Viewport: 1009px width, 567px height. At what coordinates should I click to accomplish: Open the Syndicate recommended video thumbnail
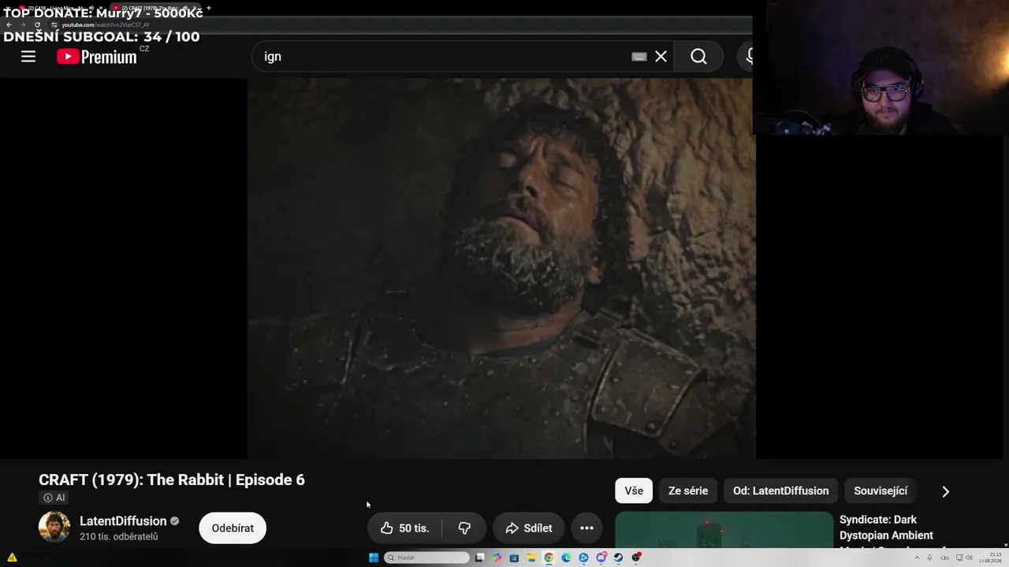tap(724, 530)
